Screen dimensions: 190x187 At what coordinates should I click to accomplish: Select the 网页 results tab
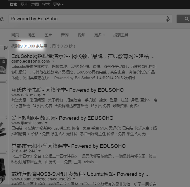15,35
